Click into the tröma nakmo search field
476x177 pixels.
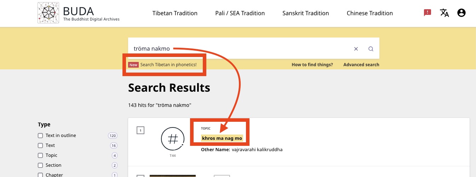pos(241,48)
